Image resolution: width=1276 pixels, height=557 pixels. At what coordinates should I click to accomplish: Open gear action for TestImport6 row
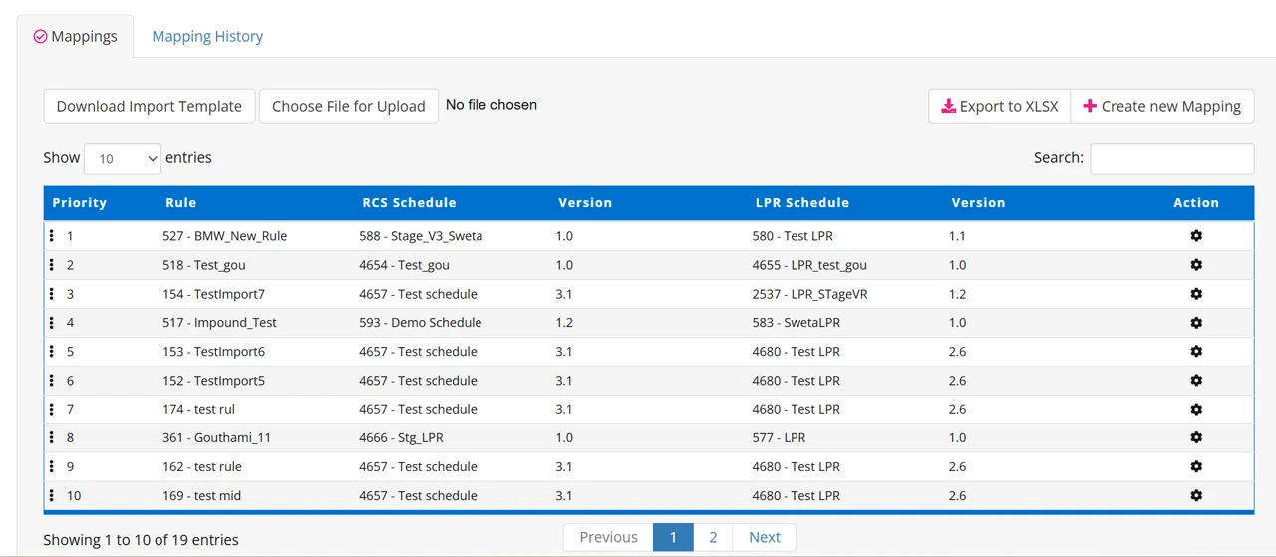pyautogui.click(x=1196, y=352)
